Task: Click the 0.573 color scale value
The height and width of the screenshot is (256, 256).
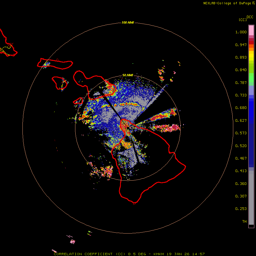Action: point(241,133)
